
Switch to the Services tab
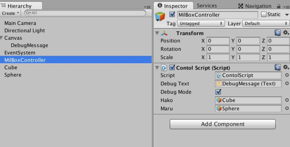click(x=207, y=6)
